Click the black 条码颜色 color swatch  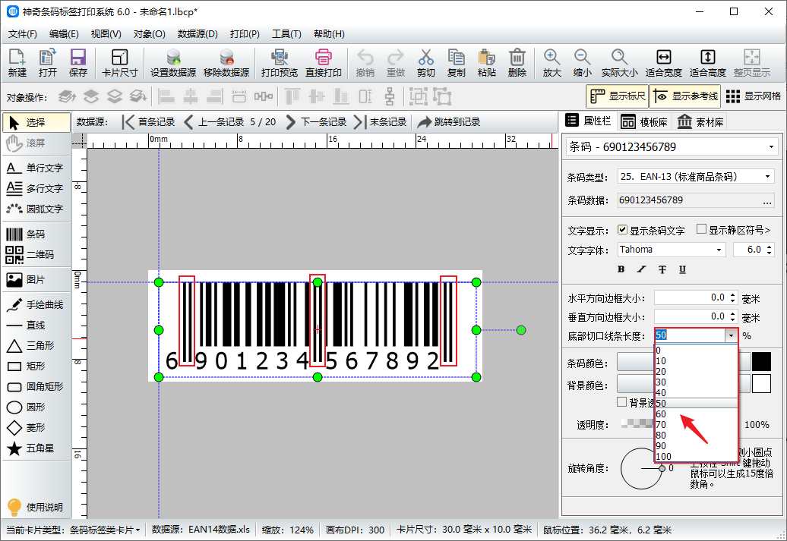761,362
